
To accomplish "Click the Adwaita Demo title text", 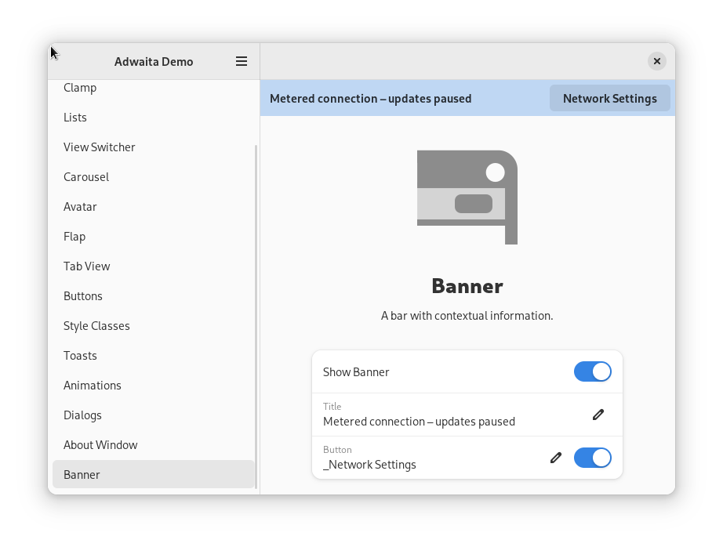I will coord(154,62).
